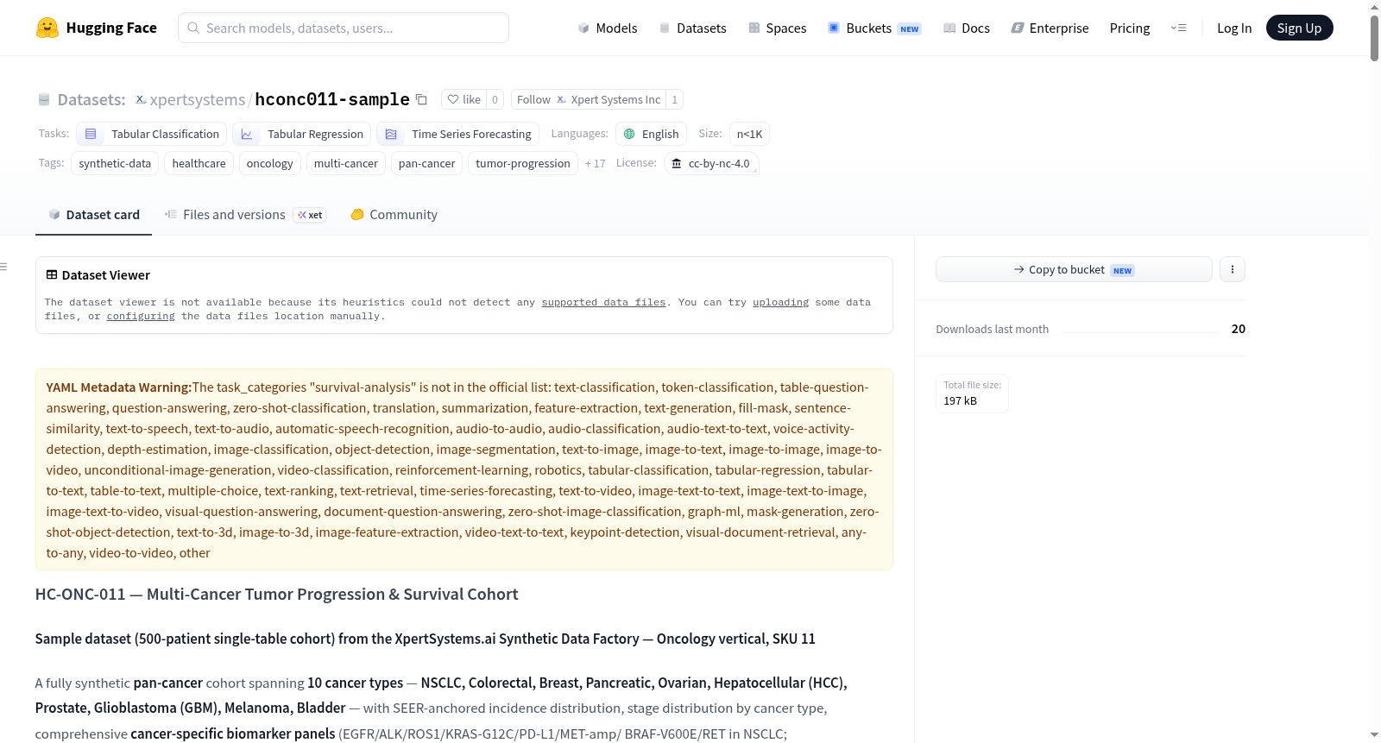Go to Datasets in the navigation
Viewport: 1381px width, 743px height.
tap(692, 28)
